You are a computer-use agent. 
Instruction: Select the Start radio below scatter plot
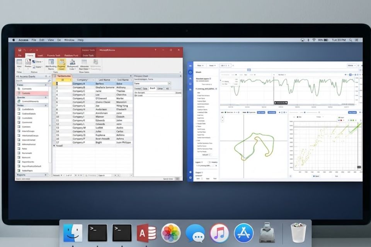click(x=314, y=176)
